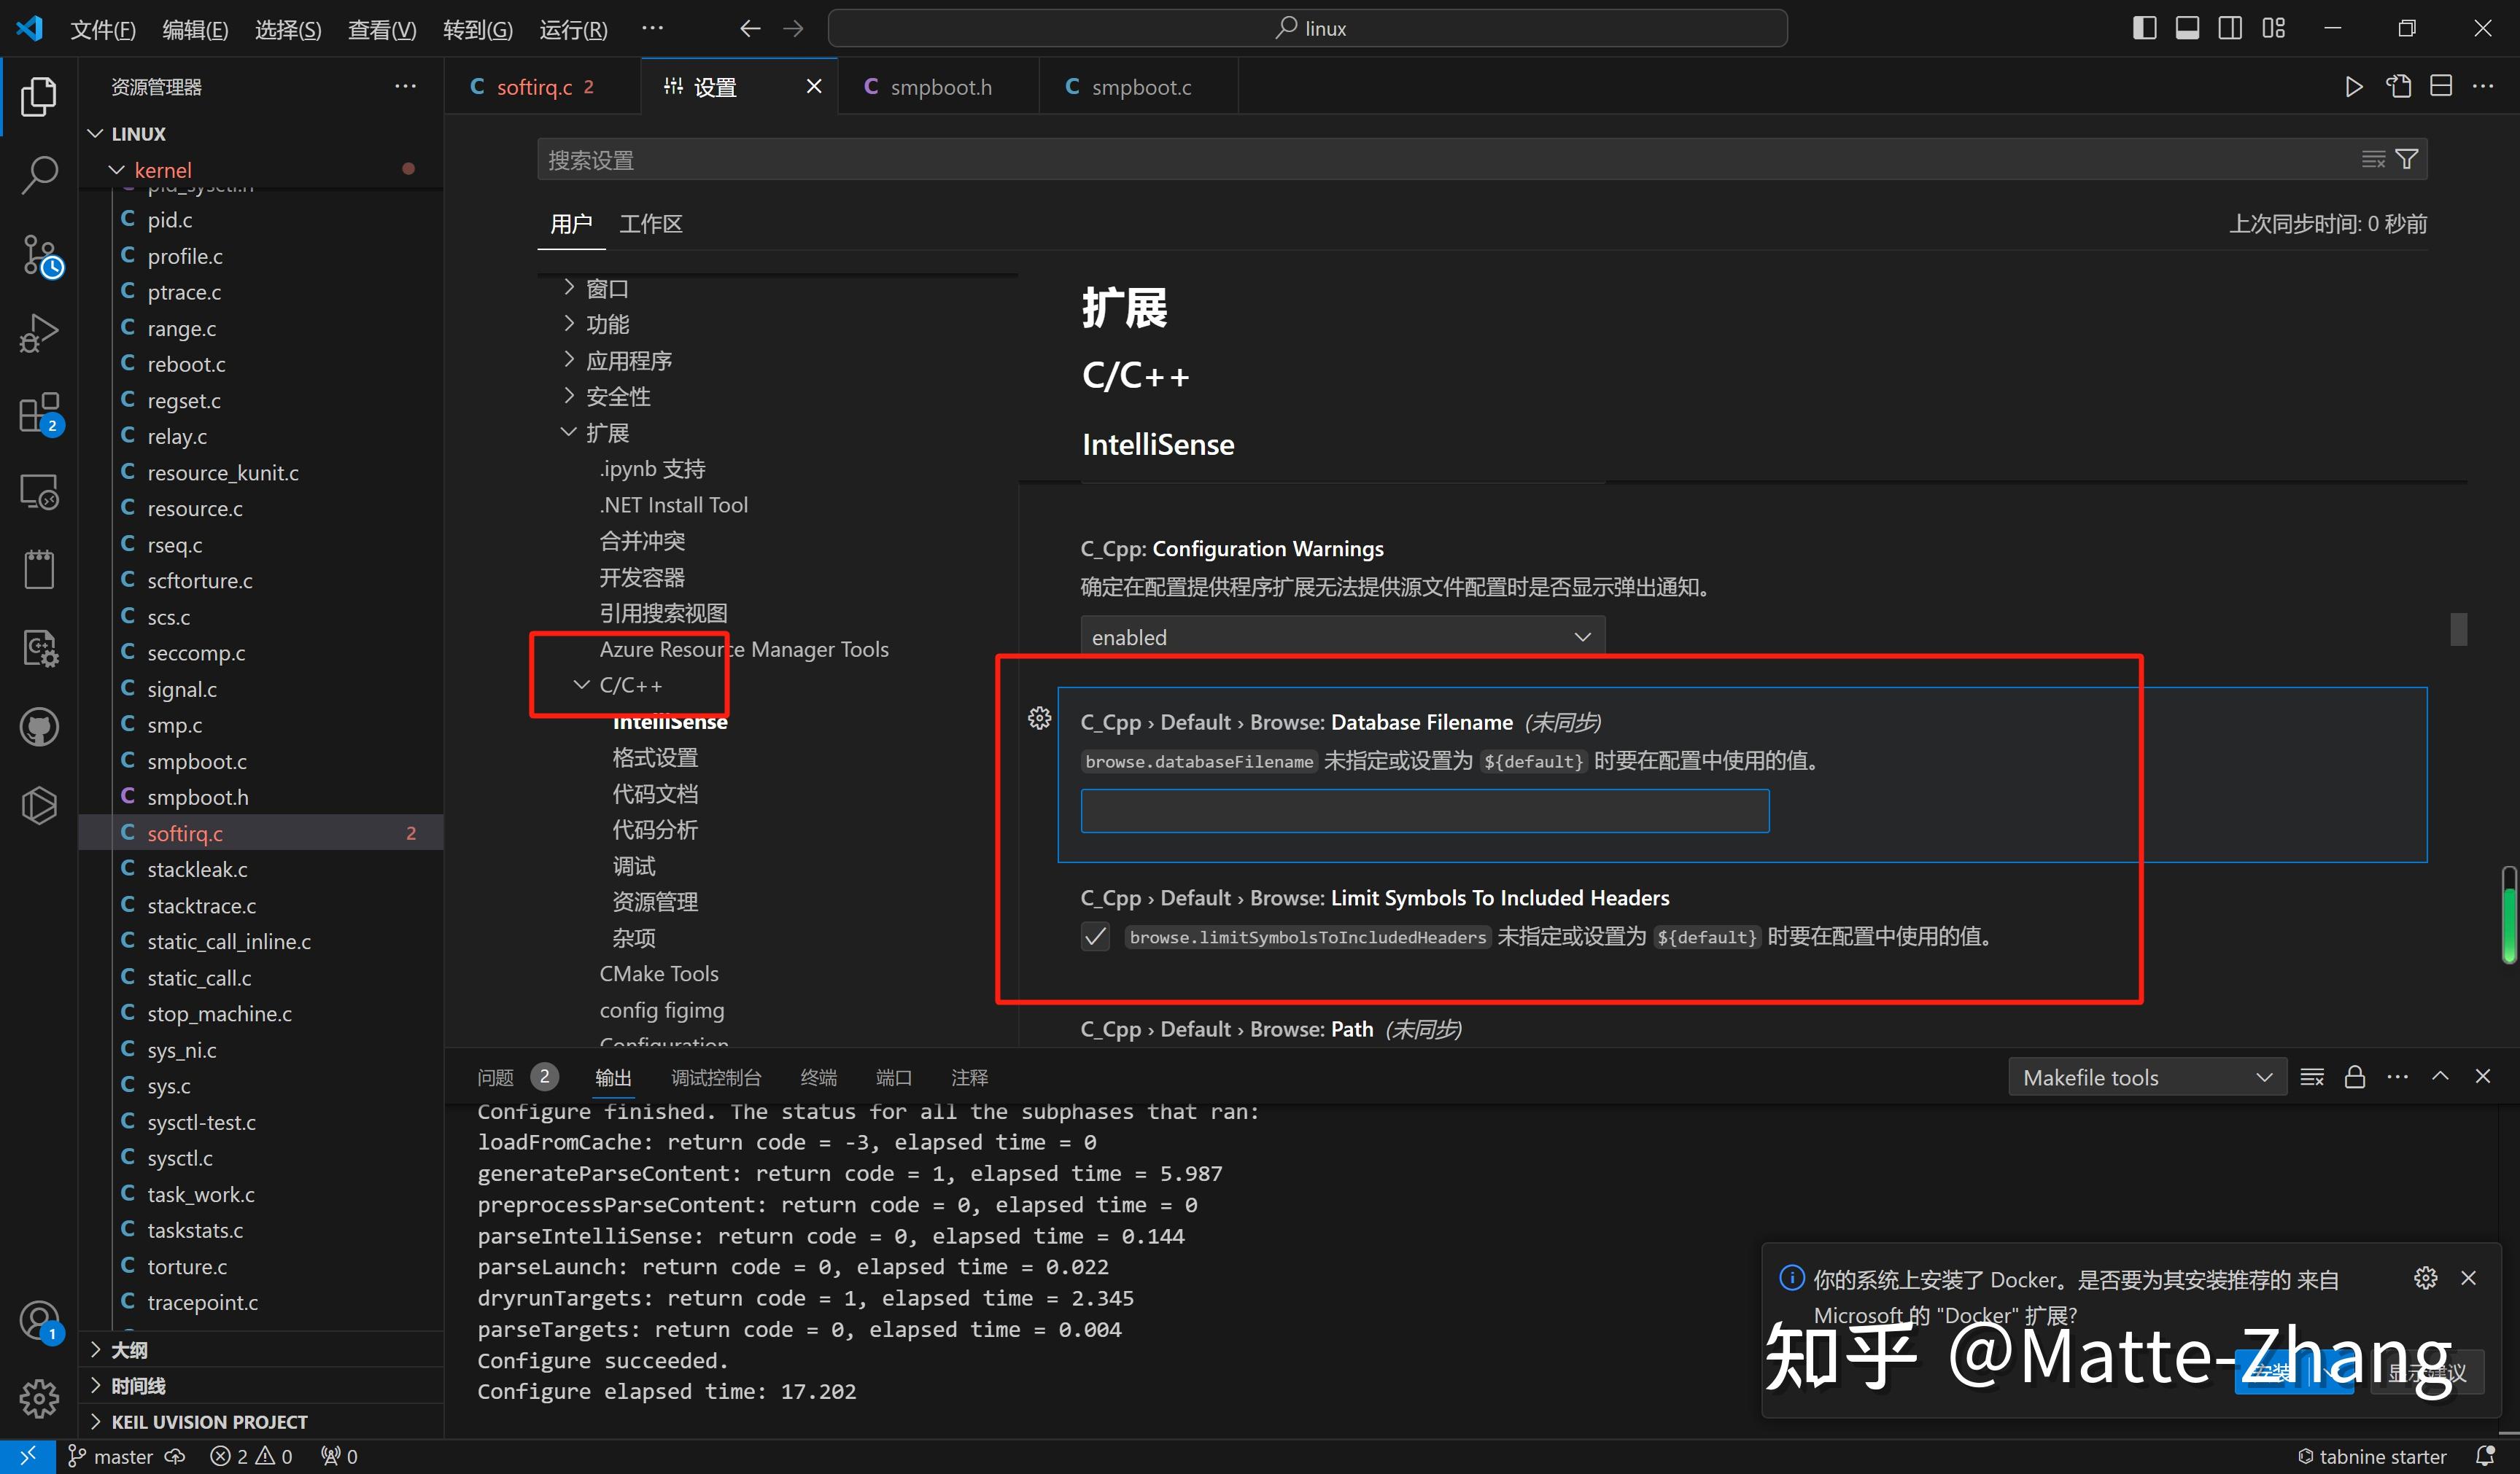The height and width of the screenshot is (1474, 2520).
Task: Click the split editor icon in editor toolbar
Action: click(x=2440, y=86)
